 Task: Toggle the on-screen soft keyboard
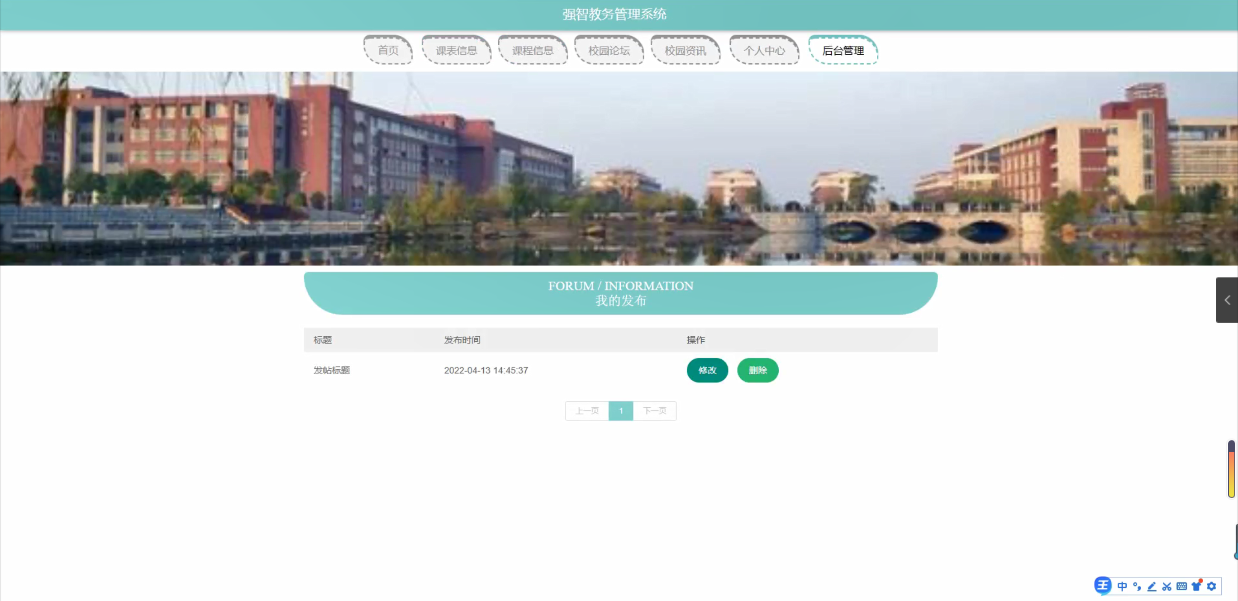[x=1182, y=586]
